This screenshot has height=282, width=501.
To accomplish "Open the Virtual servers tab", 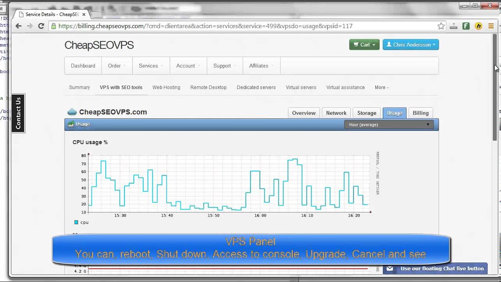I will (x=301, y=87).
